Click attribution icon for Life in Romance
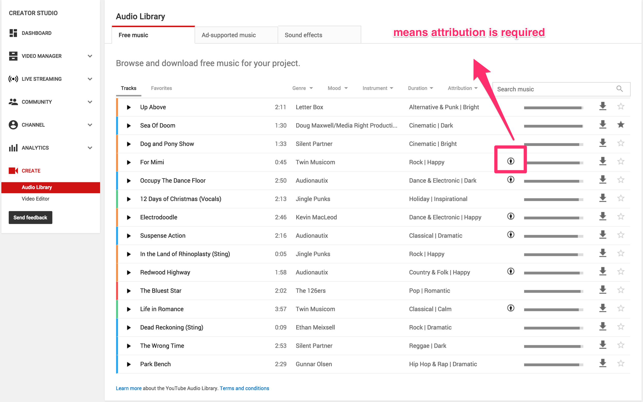This screenshot has height=402, width=643. pos(511,308)
